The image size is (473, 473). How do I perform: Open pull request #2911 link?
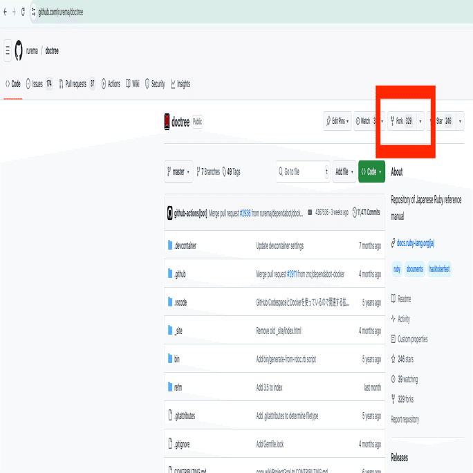pyautogui.click(x=292, y=274)
